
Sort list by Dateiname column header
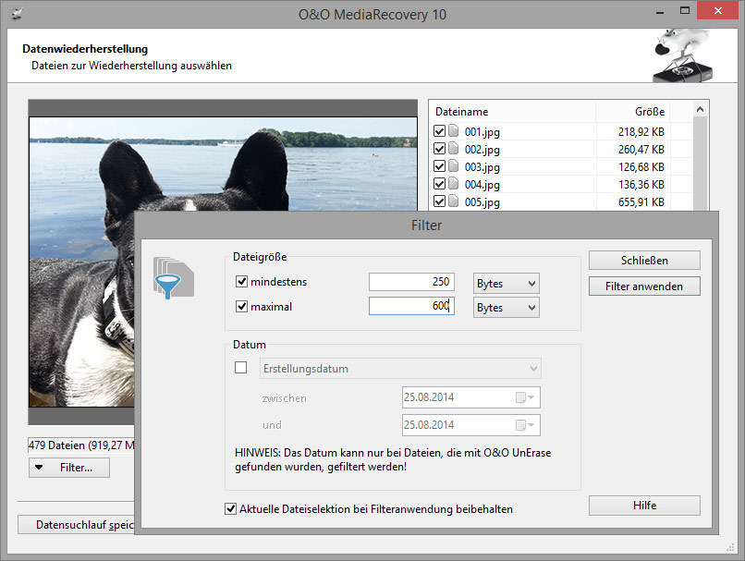pos(512,112)
